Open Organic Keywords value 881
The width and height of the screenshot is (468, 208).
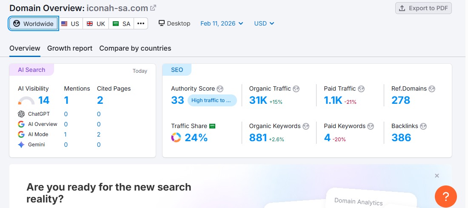coord(258,137)
